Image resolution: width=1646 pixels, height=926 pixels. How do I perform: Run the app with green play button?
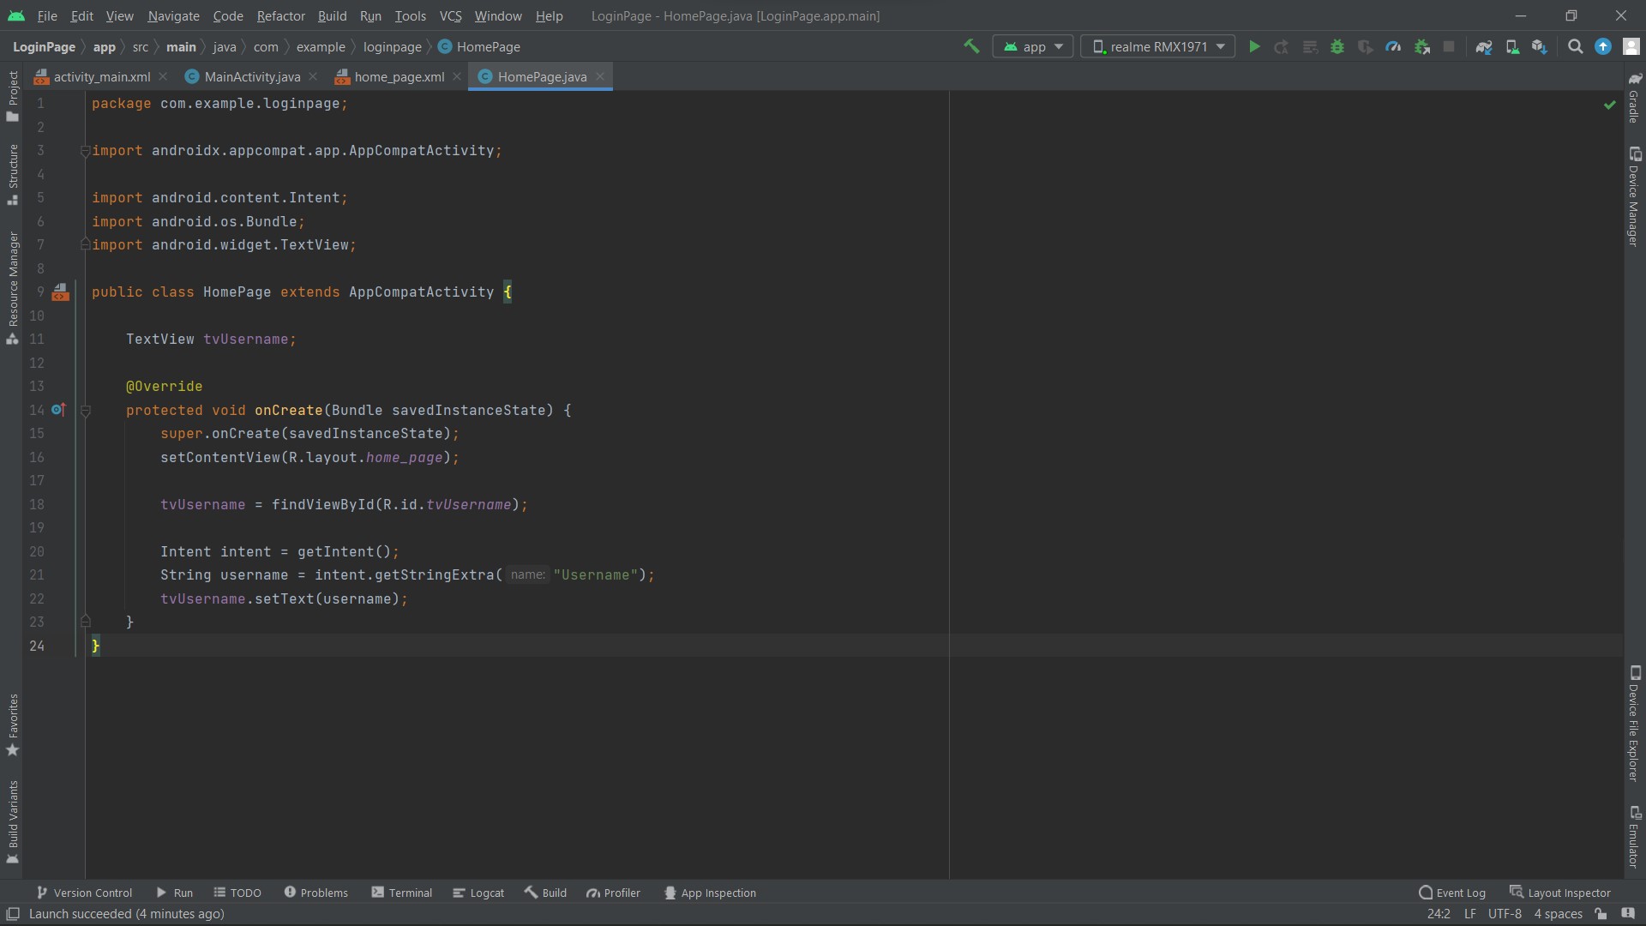tap(1254, 46)
